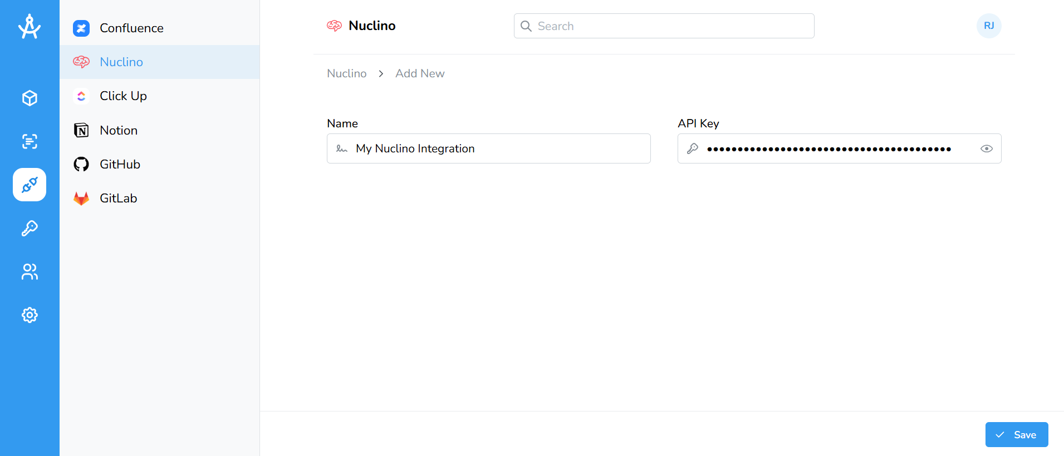
Task: Click the Name input field
Action: (x=488, y=148)
